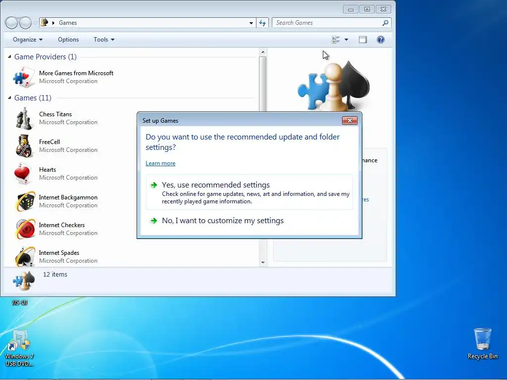Click the Games icon in details pane

(x=24, y=281)
